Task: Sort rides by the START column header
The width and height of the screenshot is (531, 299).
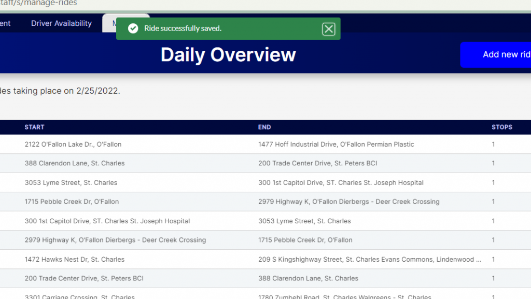Action: pos(34,127)
